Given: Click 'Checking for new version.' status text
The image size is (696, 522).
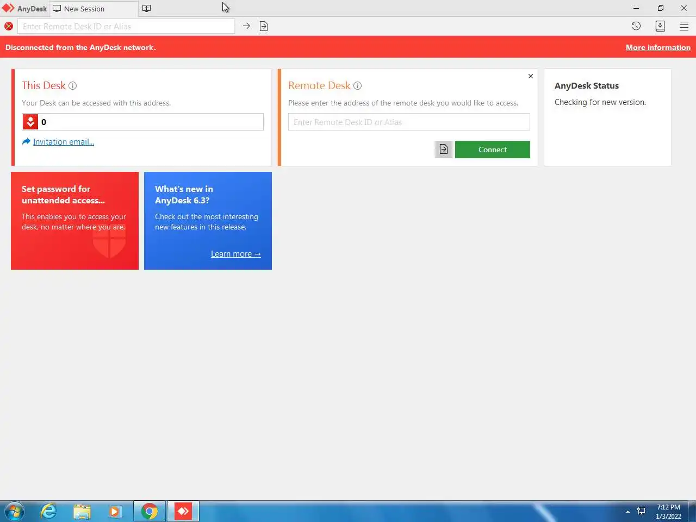Looking at the screenshot, I should pyautogui.click(x=600, y=102).
